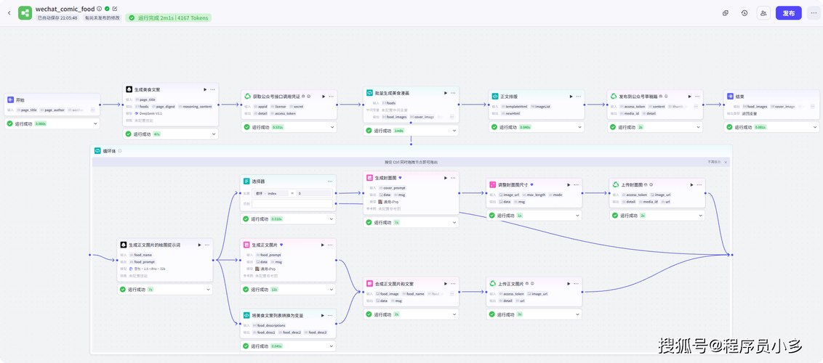Click the back arrow beside workflow logo
The image size is (823, 363).
[9, 13]
